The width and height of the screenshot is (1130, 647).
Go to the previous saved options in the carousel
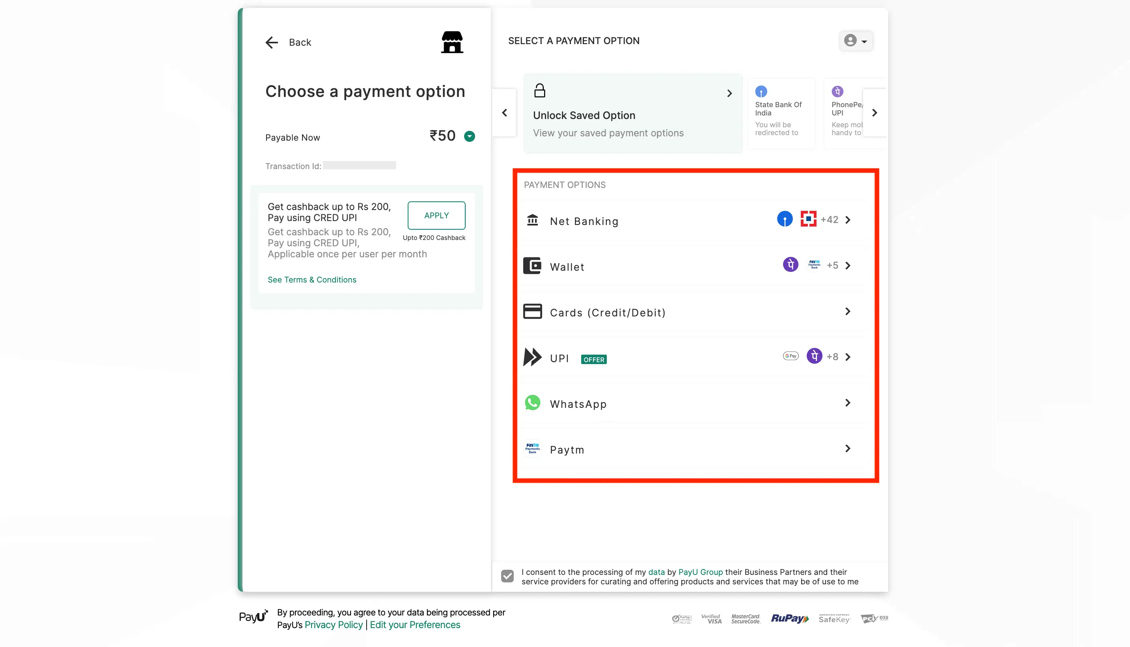pos(505,113)
